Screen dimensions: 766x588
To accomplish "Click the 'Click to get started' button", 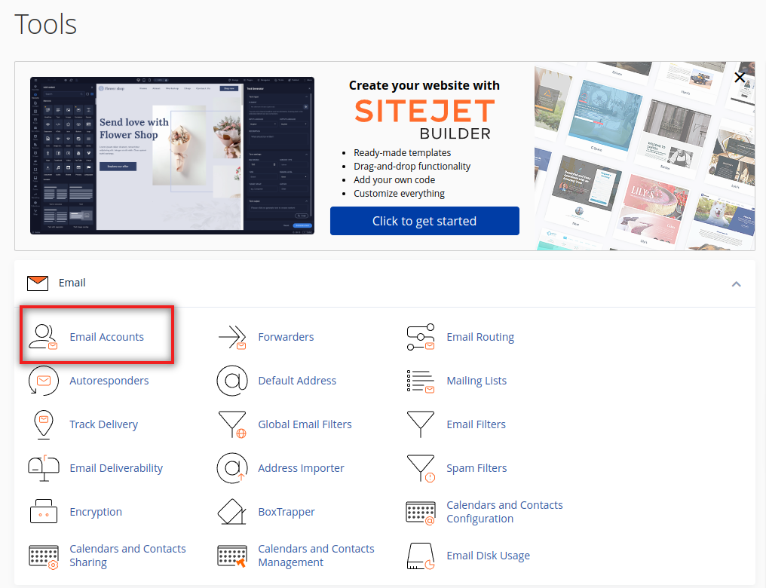I will tap(424, 221).
